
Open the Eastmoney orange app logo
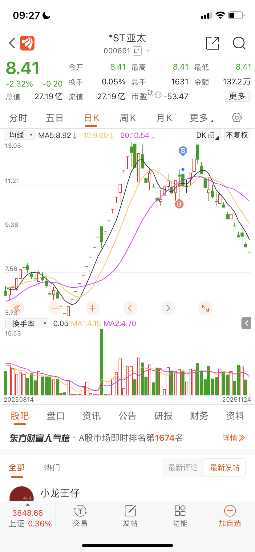click(27, 43)
